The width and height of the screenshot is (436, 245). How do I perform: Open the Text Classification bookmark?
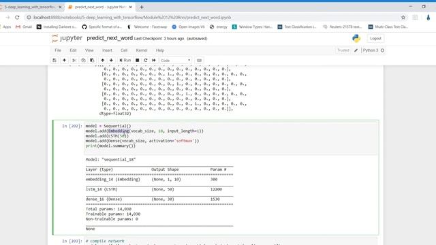coord(297,27)
